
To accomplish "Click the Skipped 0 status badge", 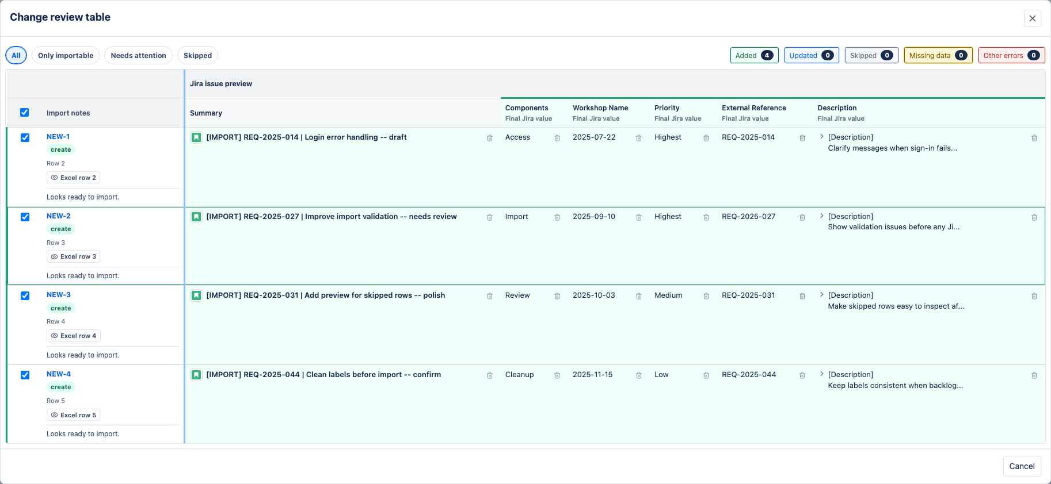I will click(x=871, y=55).
